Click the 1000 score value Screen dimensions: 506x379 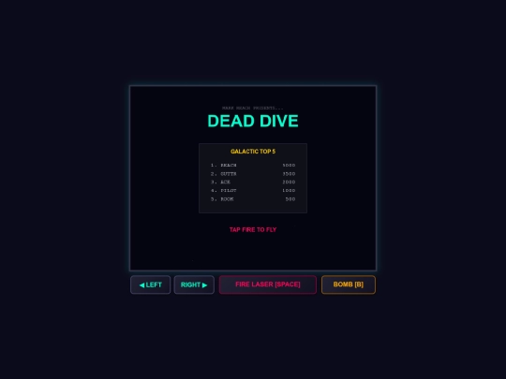point(289,191)
